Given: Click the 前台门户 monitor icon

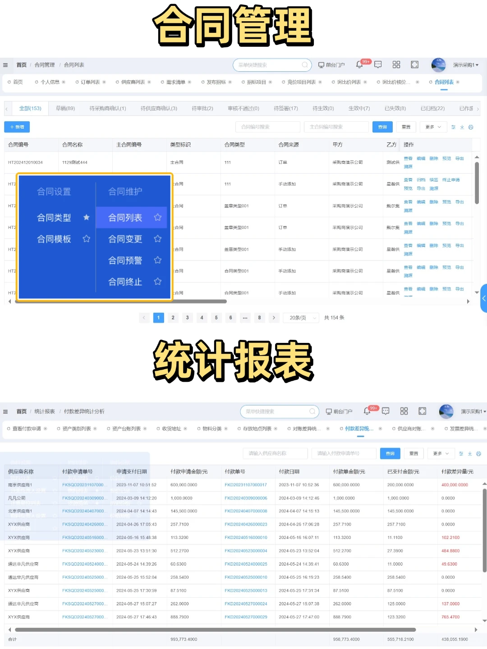Looking at the screenshot, I should point(320,65).
